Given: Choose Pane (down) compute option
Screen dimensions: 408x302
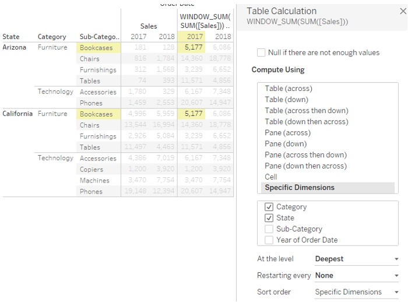Looking at the screenshot, I should pos(286,143).
